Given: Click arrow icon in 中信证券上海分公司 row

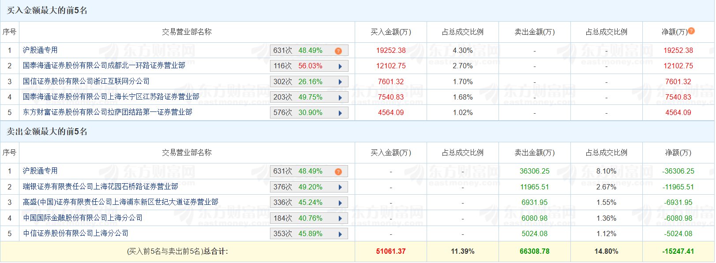Looking at the screenshot, I should [340, 234].
